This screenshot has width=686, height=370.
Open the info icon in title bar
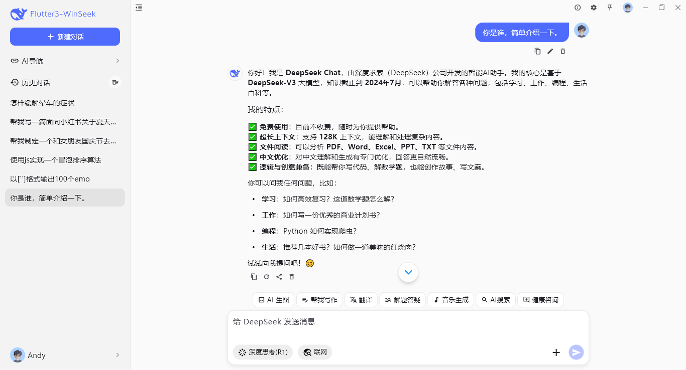coord(578,8)
